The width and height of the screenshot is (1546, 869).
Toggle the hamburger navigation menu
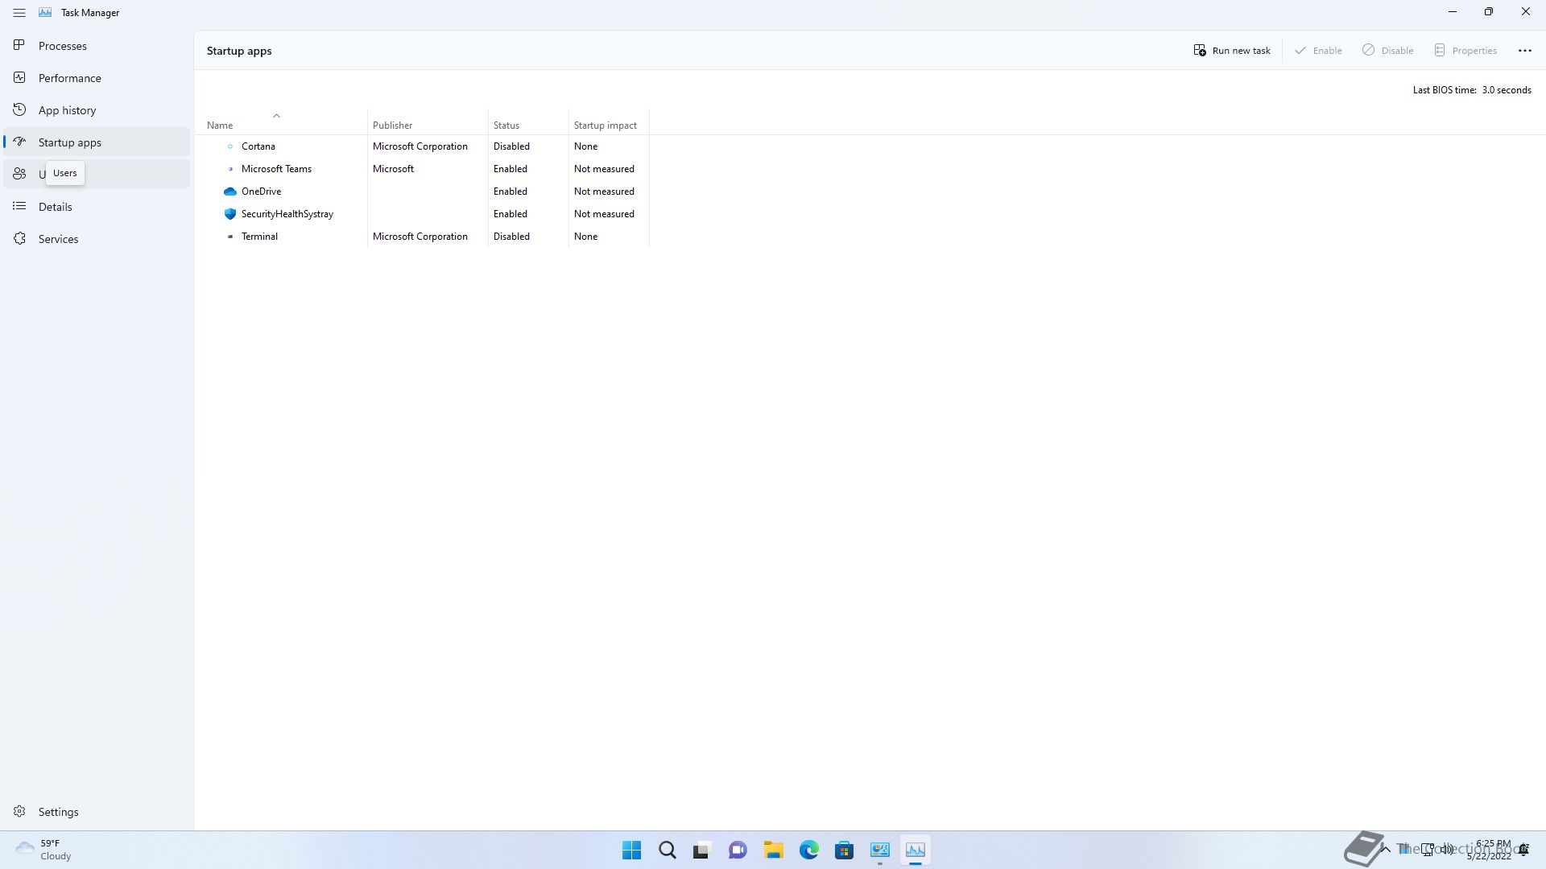point(19,13)
